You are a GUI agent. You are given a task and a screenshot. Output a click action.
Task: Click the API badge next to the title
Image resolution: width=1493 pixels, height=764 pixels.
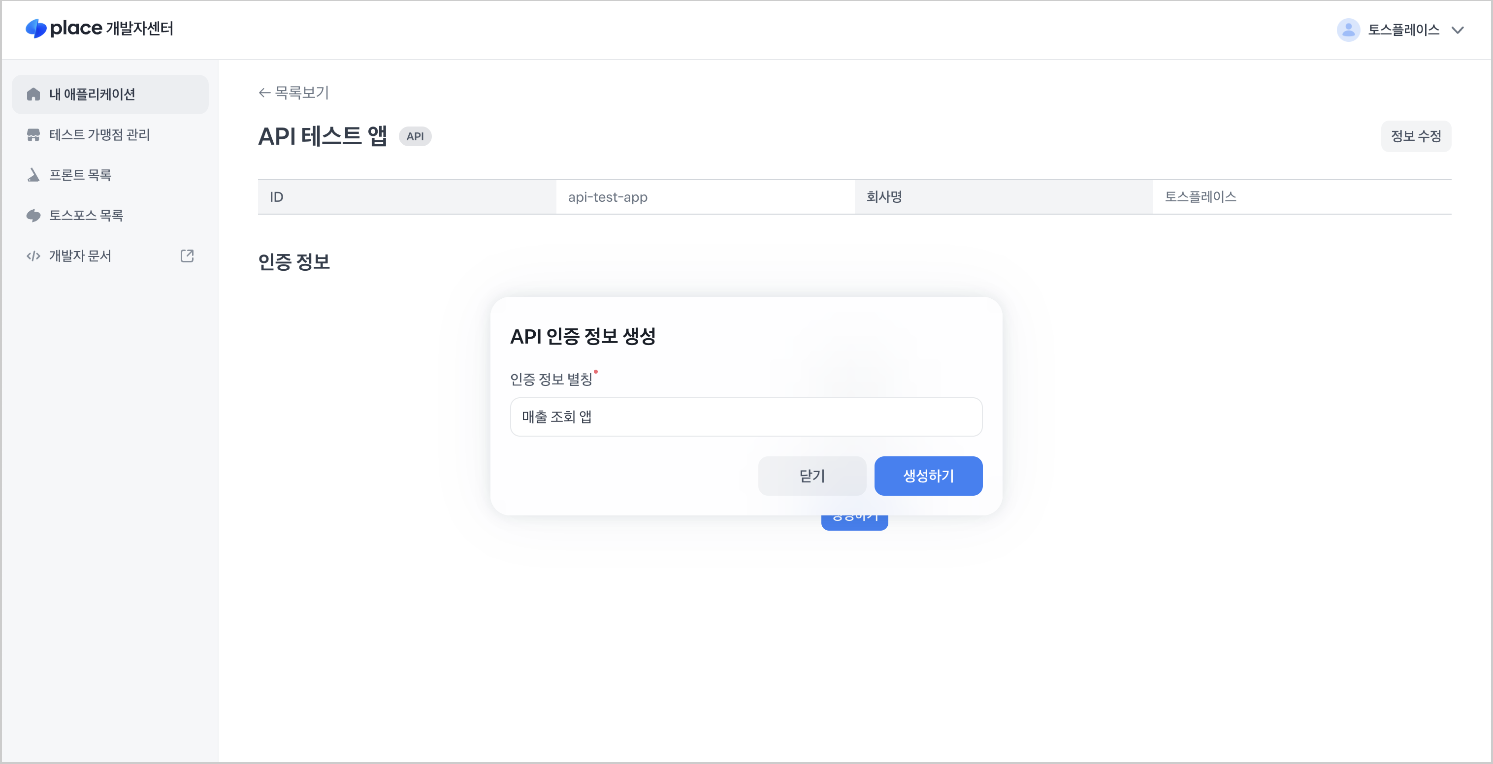(x=416, y=136)
